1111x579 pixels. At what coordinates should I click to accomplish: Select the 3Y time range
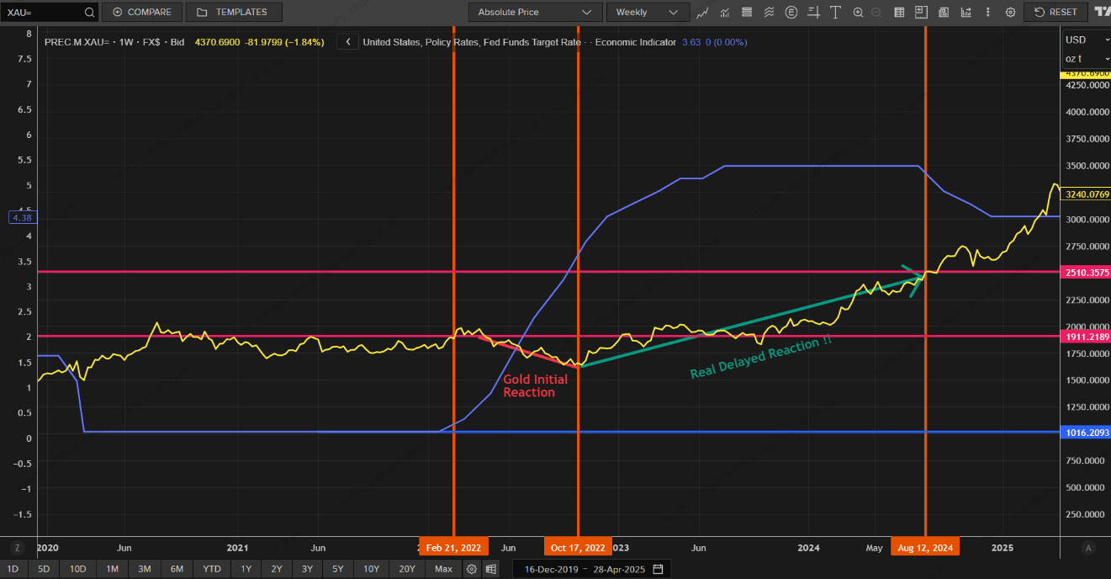pos(307,569)
